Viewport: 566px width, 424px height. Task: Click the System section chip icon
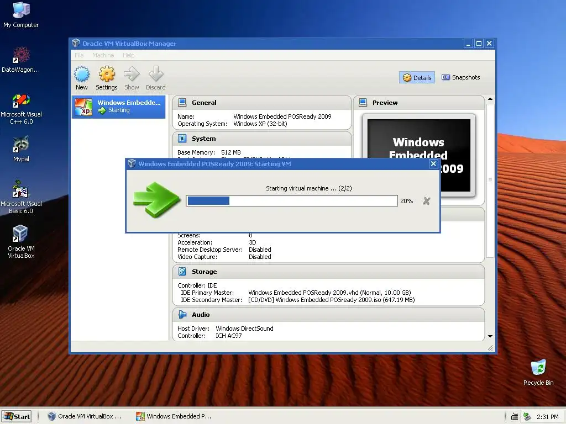pos(182,139)
